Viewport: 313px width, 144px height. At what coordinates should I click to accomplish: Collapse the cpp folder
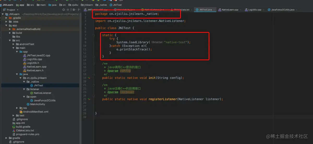pos(17,52)
